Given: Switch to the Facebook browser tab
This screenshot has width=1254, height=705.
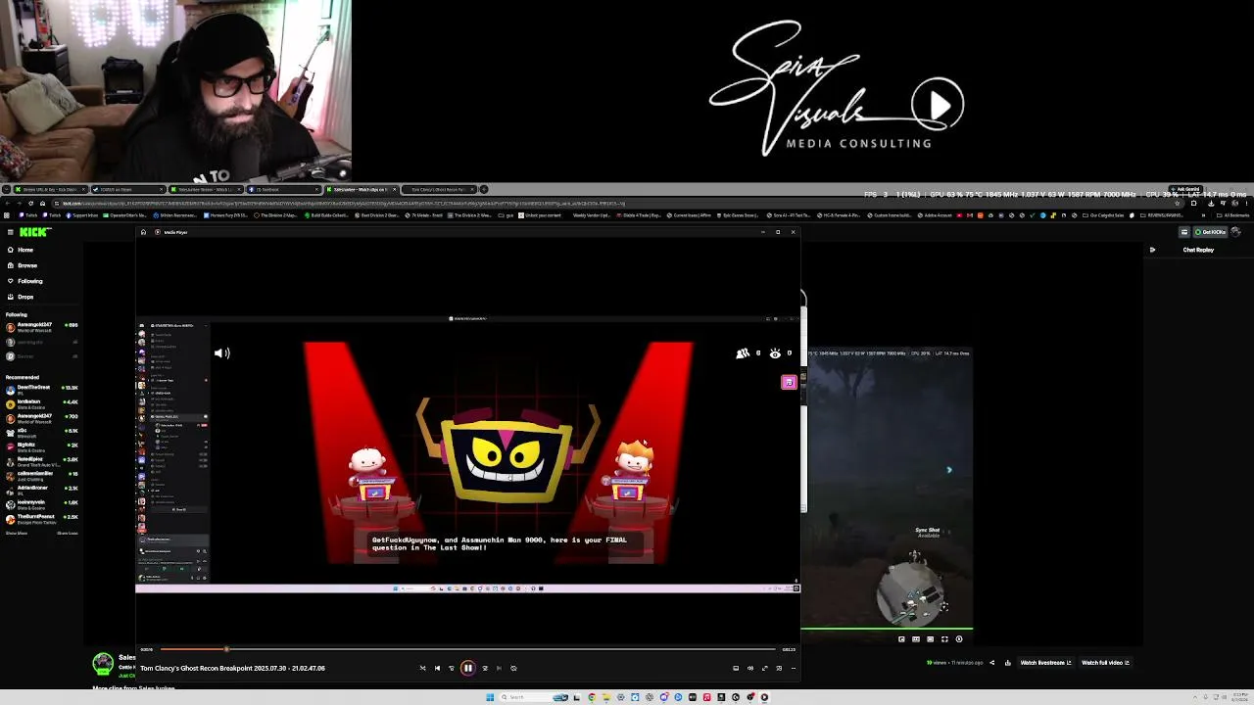Looking at the screenshot, I should coord(283,189).
